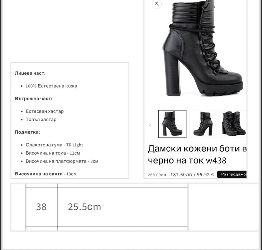Select the second boot thumbnail, reverse side view
The width and height of the screenshot is (262, 250).
click(x=203, y=124)
